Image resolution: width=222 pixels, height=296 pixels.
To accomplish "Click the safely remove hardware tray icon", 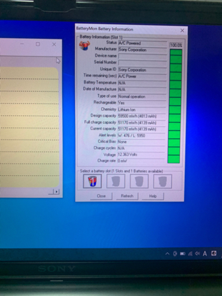I will click(x=175, y=254).
